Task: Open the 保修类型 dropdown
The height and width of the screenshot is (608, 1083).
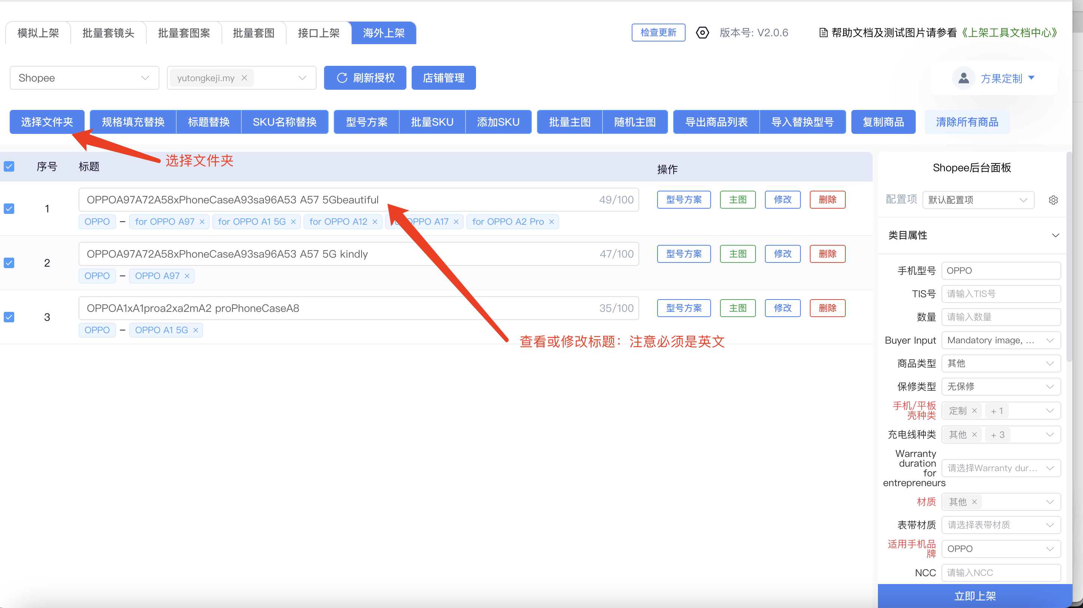Action: (1001, 387)
